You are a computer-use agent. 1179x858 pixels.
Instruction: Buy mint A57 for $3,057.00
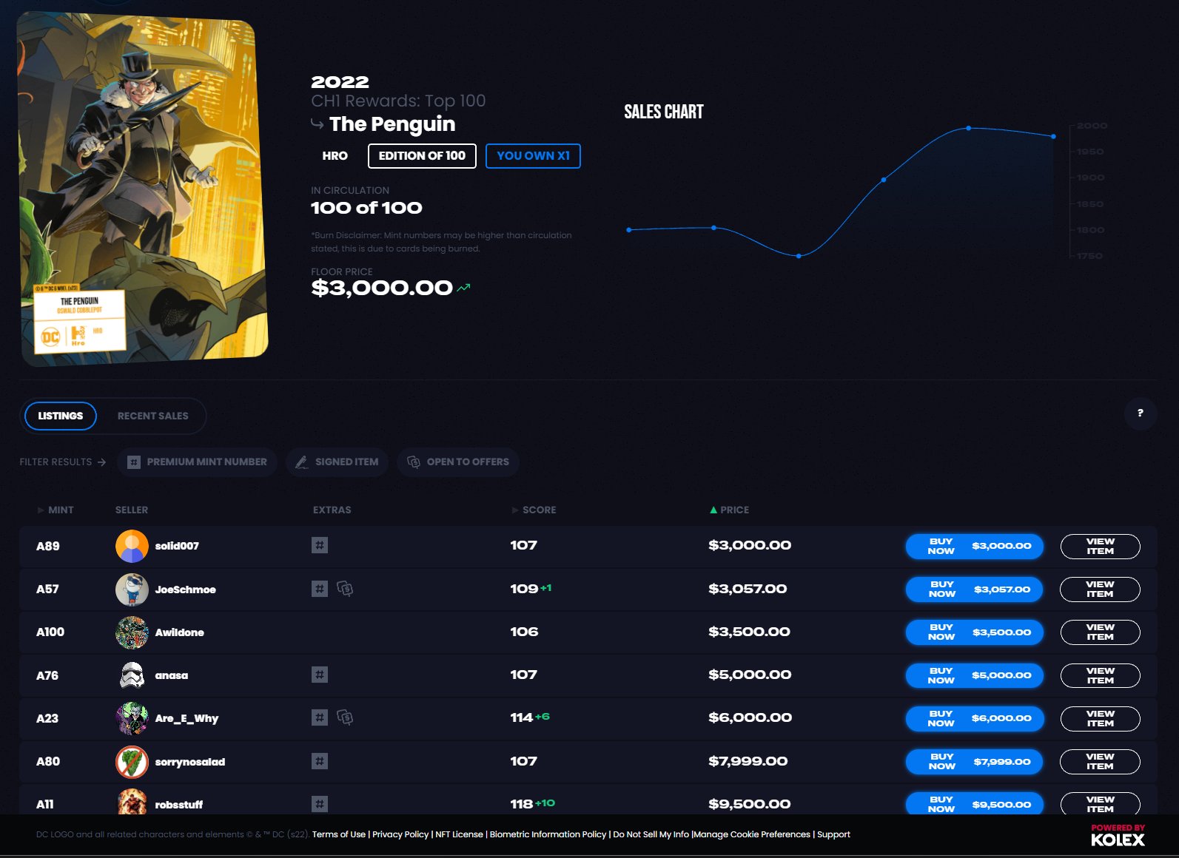click(975, 590)
